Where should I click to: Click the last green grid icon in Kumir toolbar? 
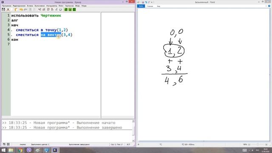tap(74, 9)
